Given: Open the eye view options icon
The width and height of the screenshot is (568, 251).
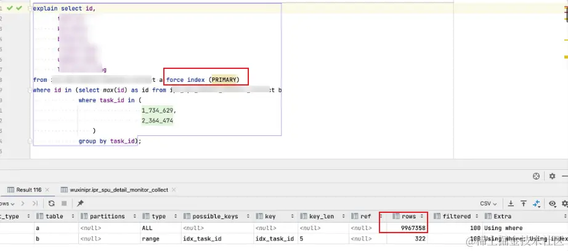Looking at the screenshot, I should (552, 204).
